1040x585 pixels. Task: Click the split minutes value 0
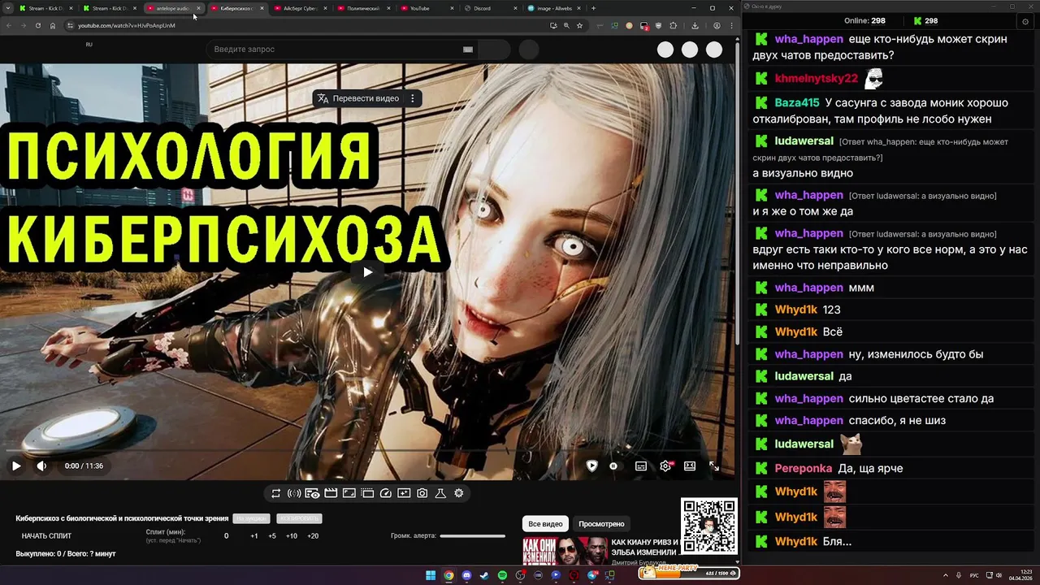pos(226,536)
